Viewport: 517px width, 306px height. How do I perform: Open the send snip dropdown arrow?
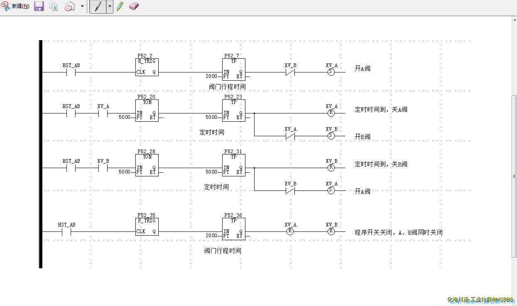(x=82, y=7)
